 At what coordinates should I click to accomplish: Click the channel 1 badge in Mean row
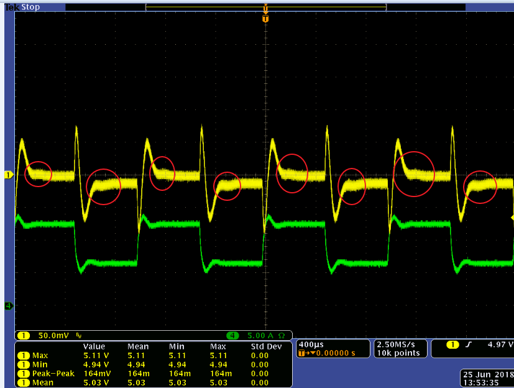tap(23, 382)
